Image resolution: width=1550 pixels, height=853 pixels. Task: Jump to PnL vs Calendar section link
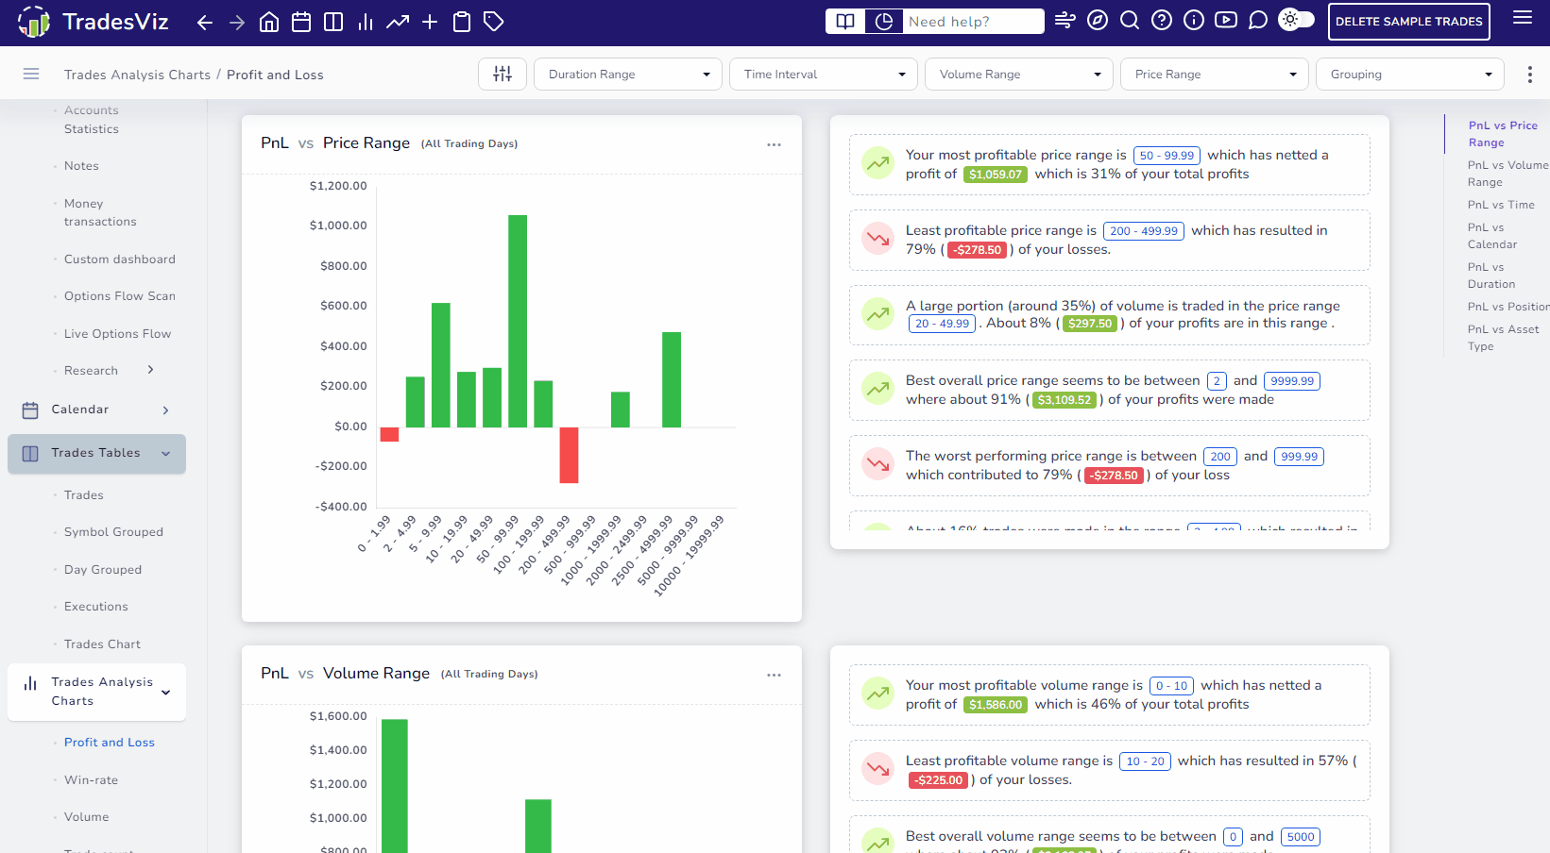pos(1492,236)
